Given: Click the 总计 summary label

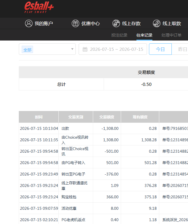Looking at the screenshot, I should tap(61, 84).
